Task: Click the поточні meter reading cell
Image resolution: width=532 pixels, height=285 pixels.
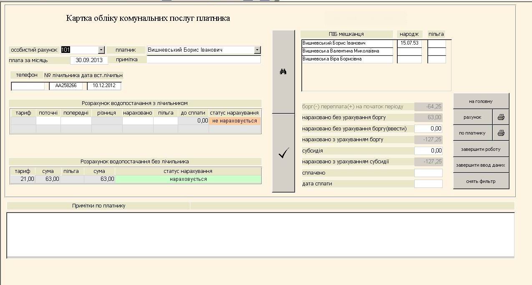Action: [48, 121]
